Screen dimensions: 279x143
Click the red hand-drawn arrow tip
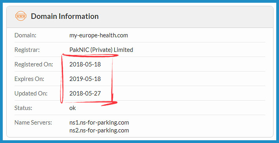113,103
